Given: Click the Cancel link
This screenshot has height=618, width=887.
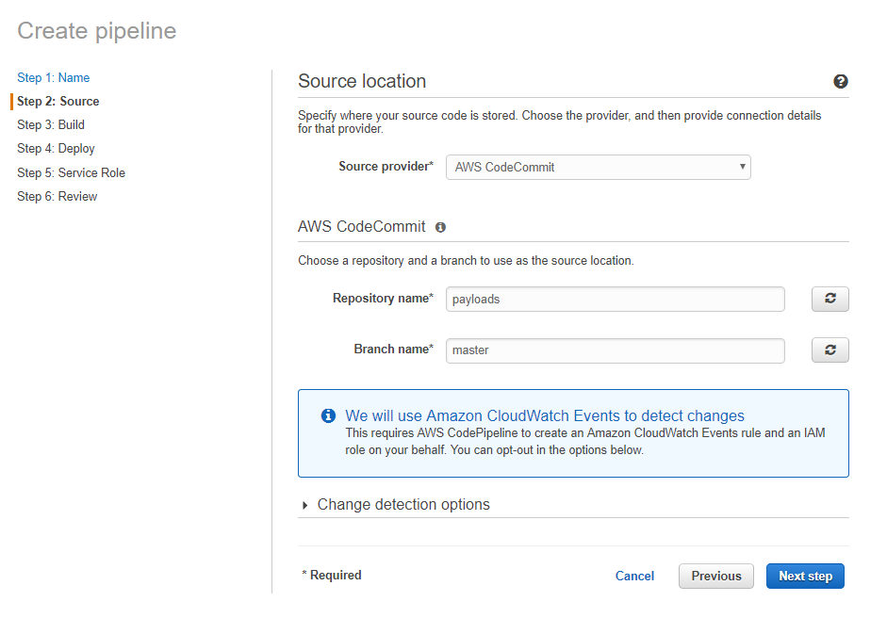Looking at the screenshot, I should click(x=634, y=576).
